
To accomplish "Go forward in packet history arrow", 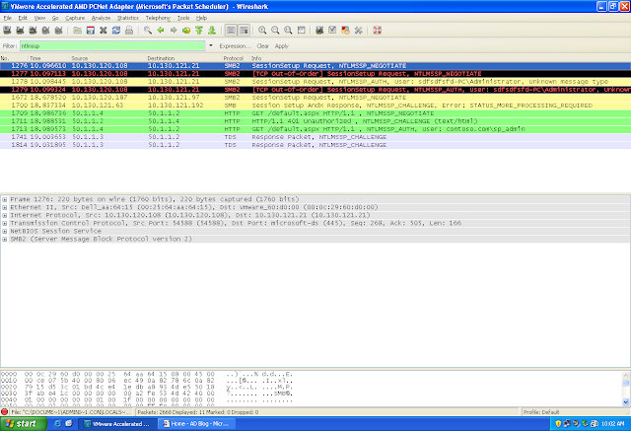I will 174,31.
